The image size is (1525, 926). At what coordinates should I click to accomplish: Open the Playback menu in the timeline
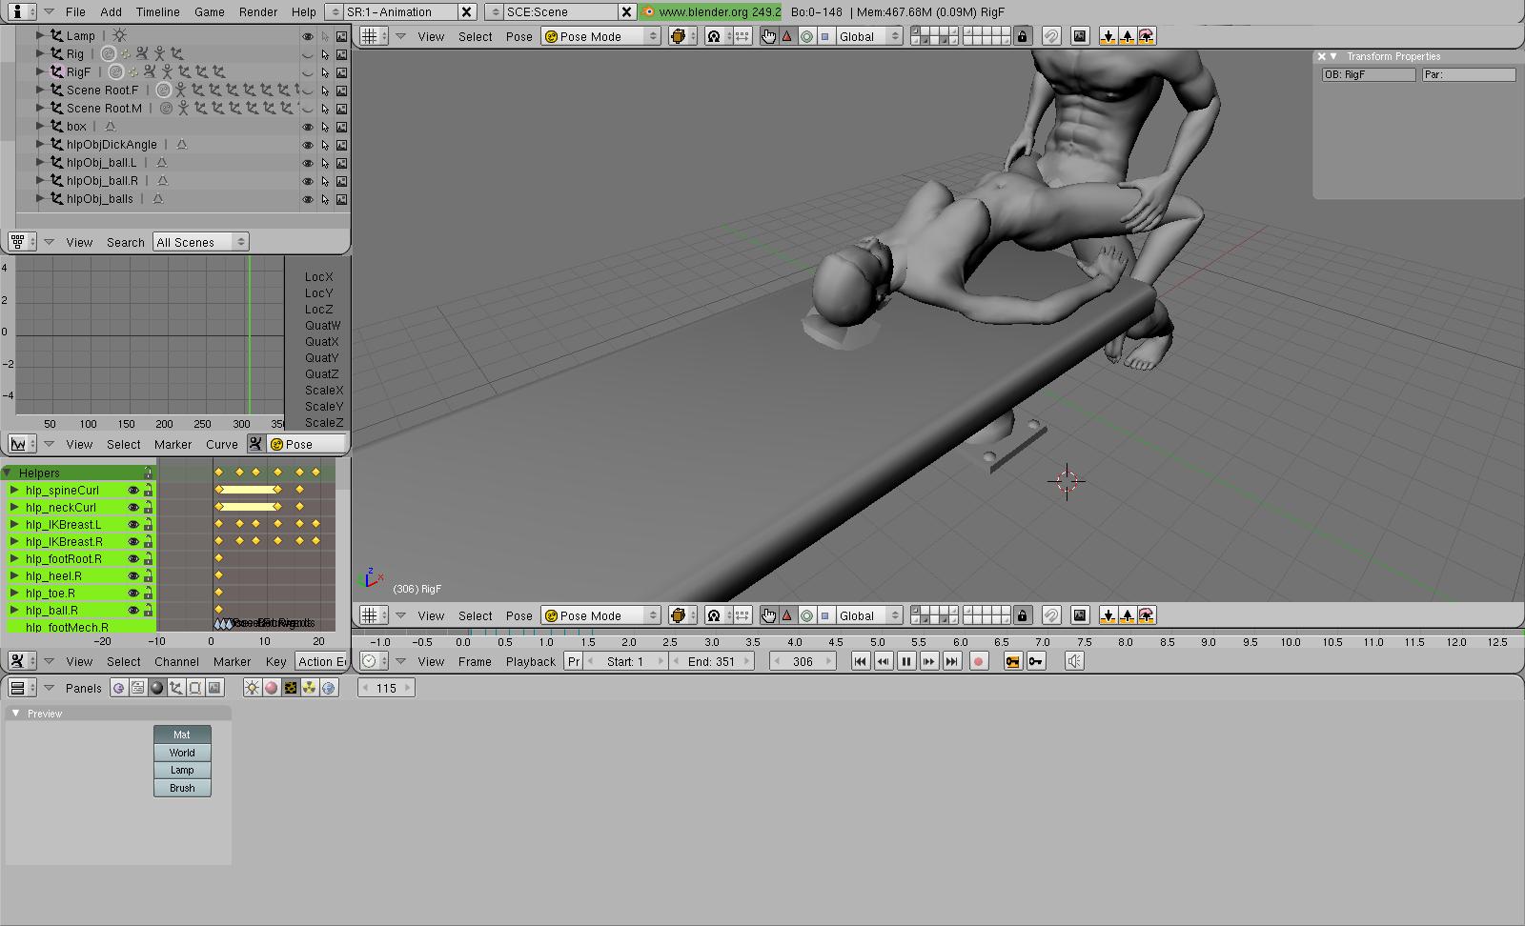pyautogui.click(x=530, y=661)
